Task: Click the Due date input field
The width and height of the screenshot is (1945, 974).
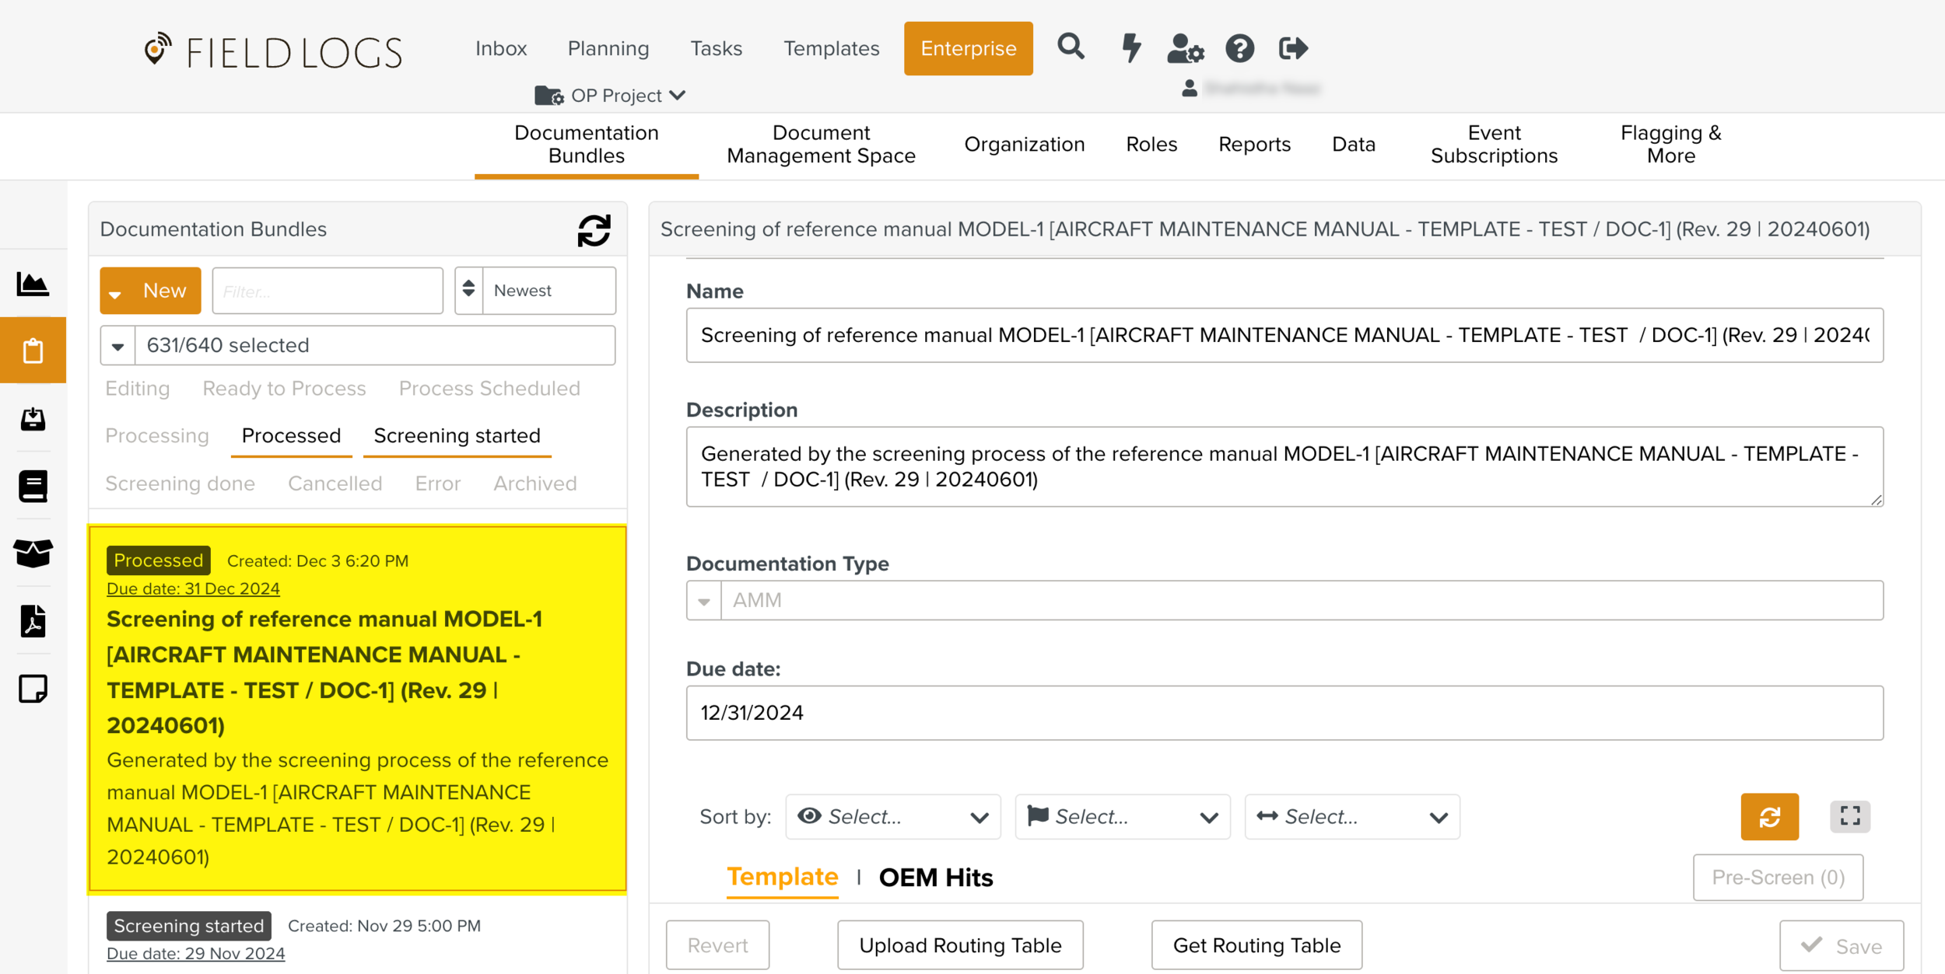Action: [1284, 713]
